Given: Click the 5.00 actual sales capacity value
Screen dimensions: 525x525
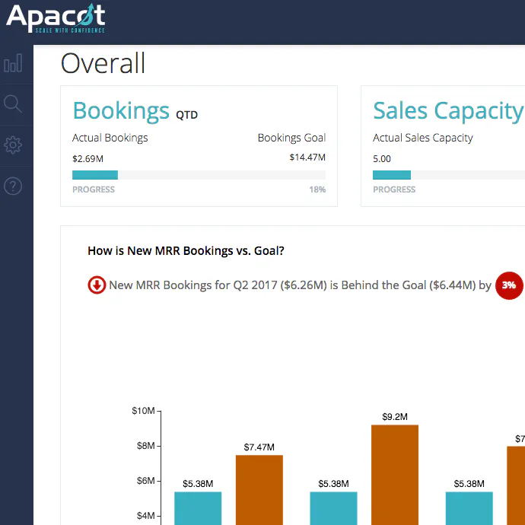Looking at the screenshot, I should pyautogui.click(x=382, y=159).
